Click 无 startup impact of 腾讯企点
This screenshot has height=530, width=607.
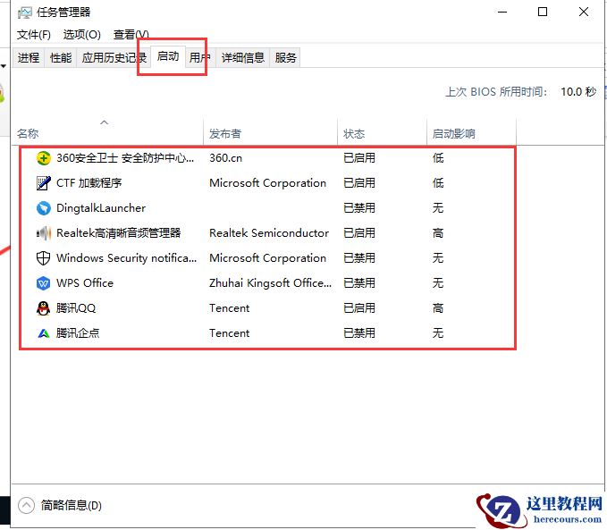(x=438, y=333)
